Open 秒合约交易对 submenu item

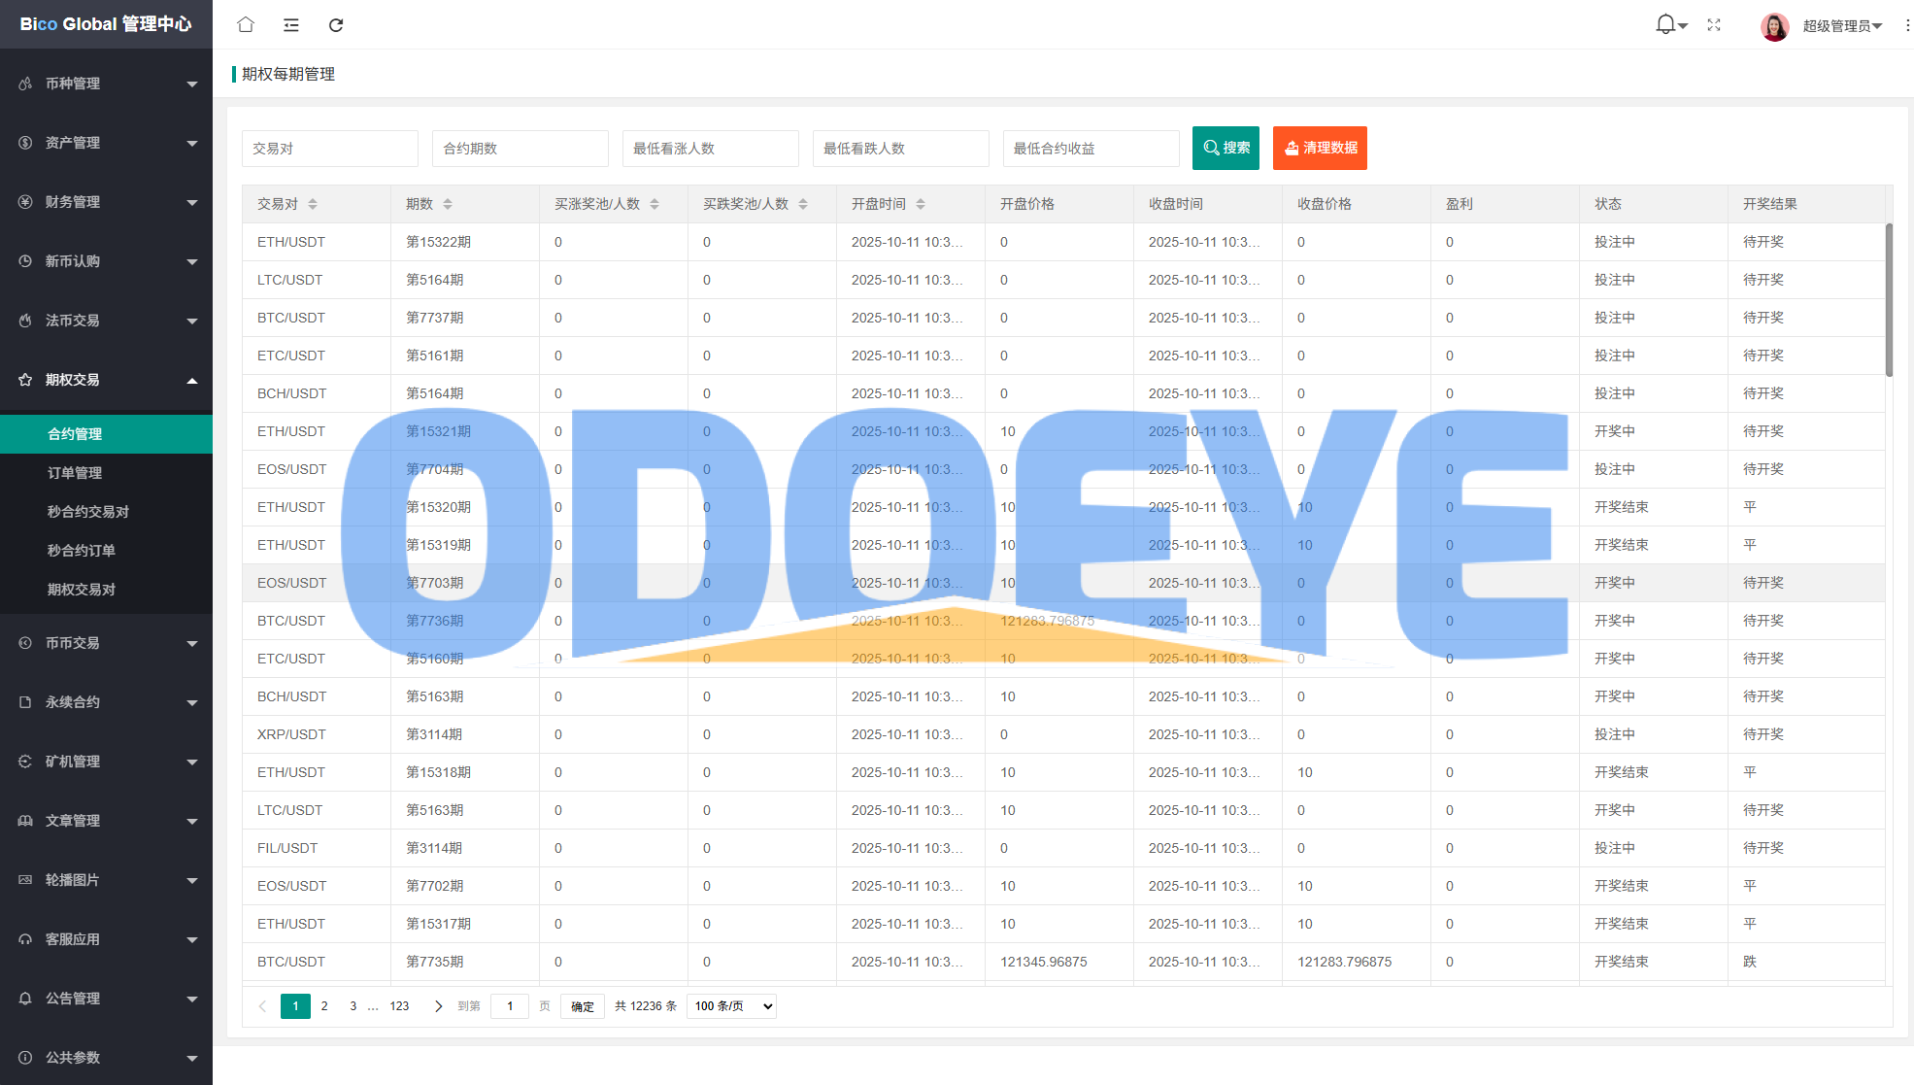coord(87,512)
